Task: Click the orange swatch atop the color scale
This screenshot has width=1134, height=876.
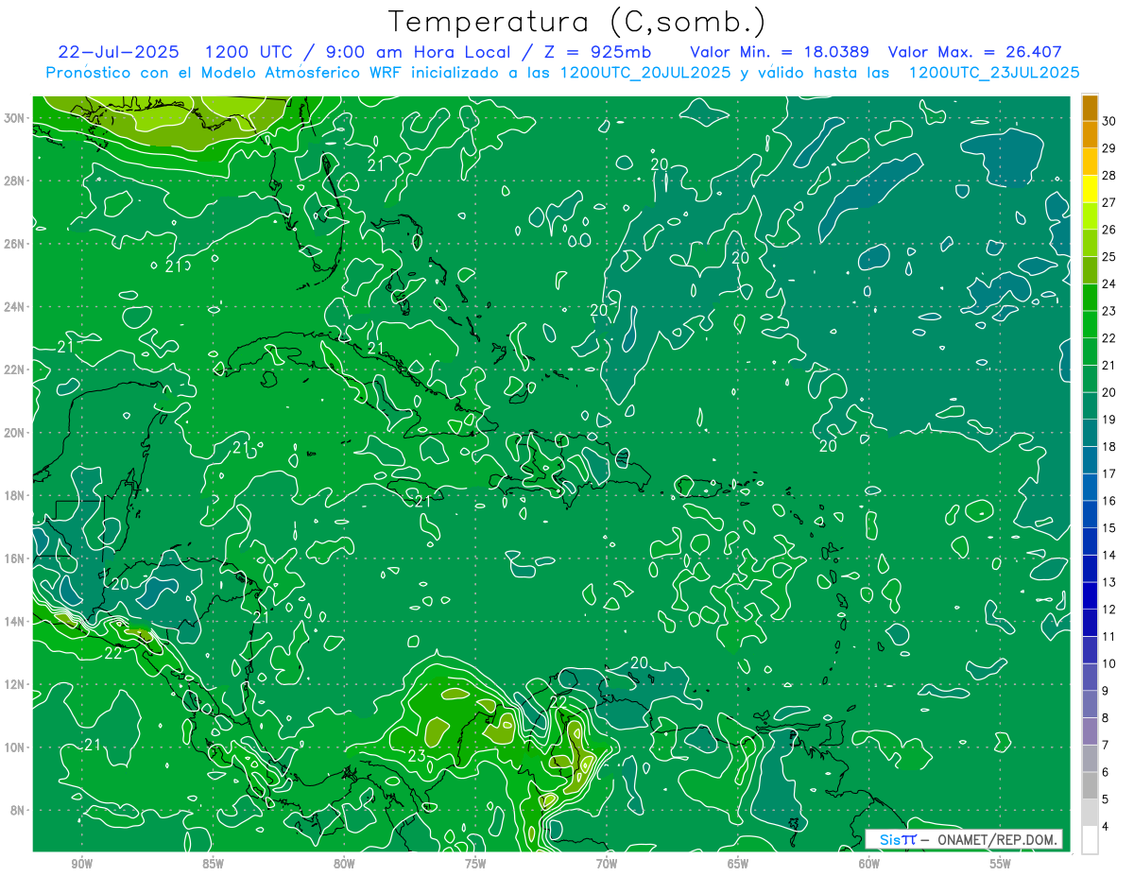Action: [1090, 108]
